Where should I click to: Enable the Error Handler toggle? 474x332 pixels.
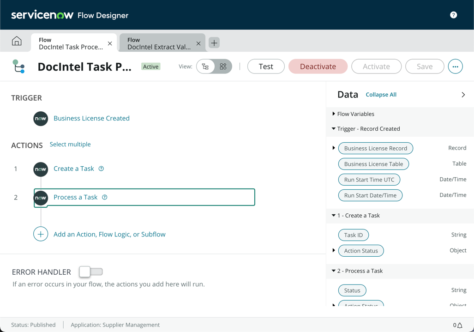coord(91,272)
